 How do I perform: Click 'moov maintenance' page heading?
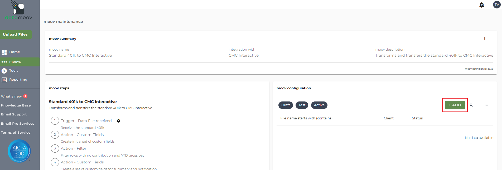pos(63,22)
